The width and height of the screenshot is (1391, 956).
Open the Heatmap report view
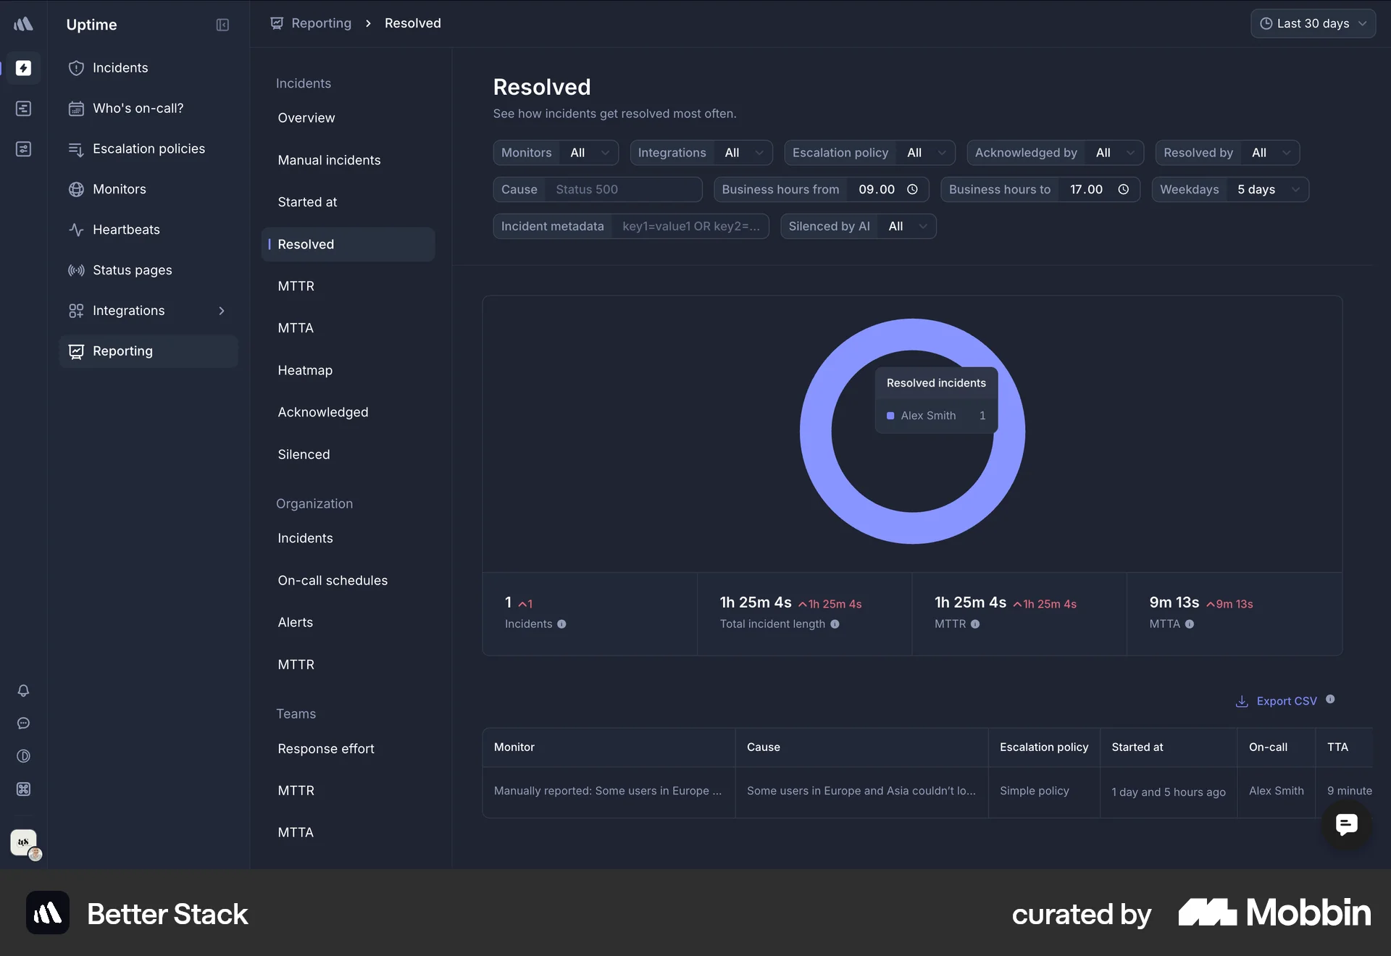pos(304,370)
